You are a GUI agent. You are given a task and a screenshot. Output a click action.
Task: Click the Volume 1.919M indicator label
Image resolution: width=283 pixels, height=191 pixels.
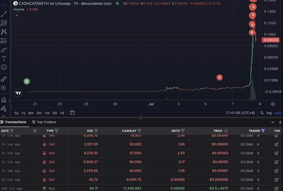(x=26, y=10)
